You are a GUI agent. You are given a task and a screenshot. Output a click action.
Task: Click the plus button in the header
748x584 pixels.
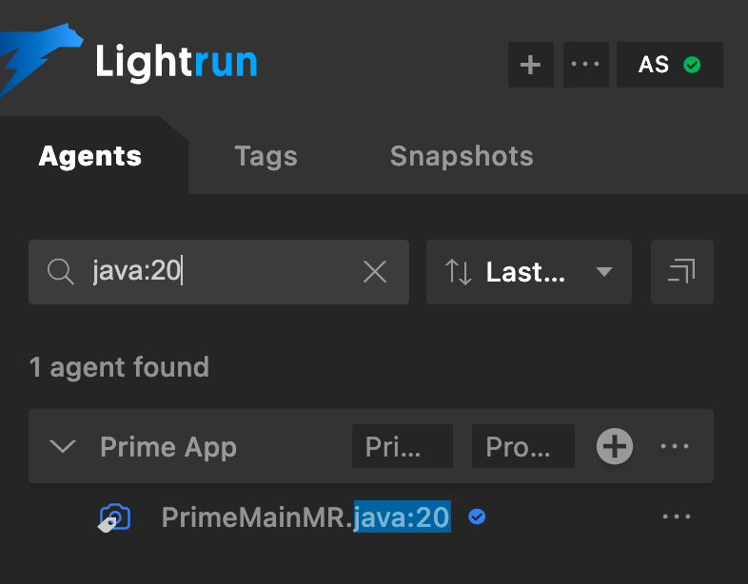click(x=531, y=65)
